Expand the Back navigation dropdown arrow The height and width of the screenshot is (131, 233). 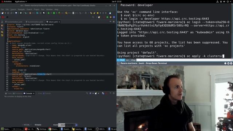pos(100,13)
